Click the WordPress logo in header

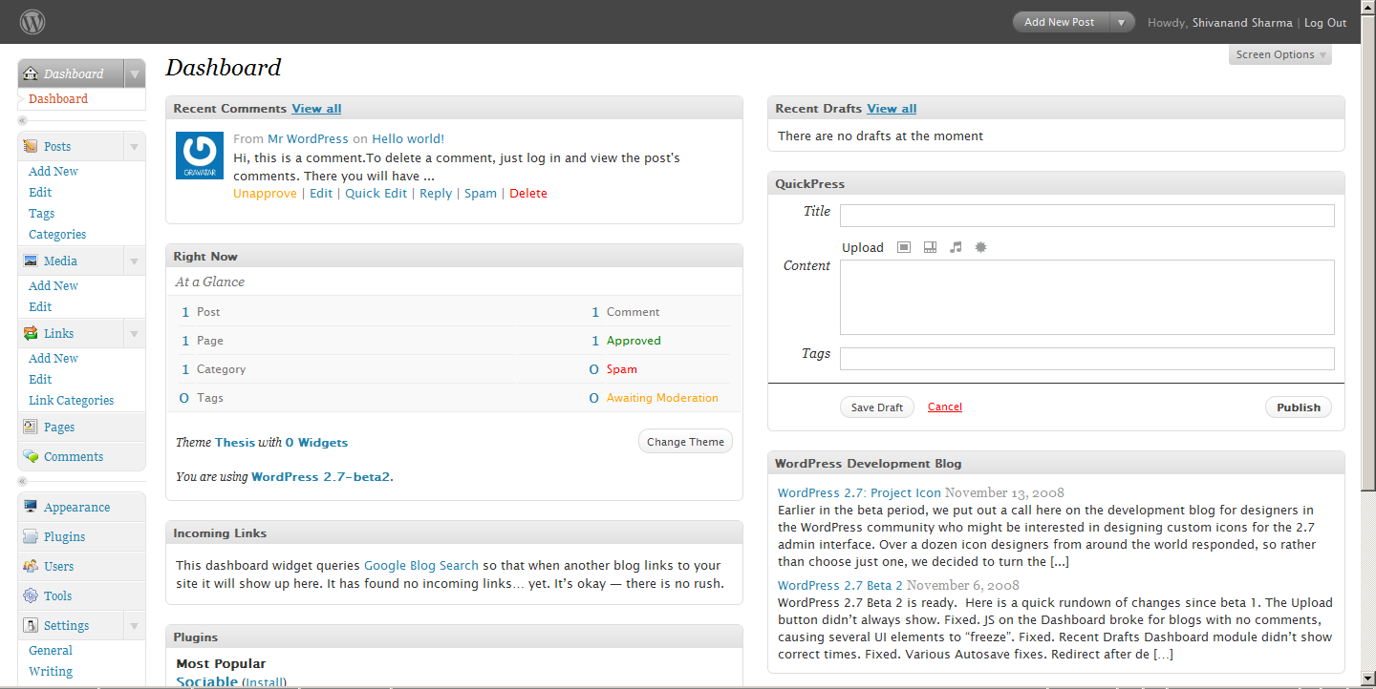(x=32, y=21)
